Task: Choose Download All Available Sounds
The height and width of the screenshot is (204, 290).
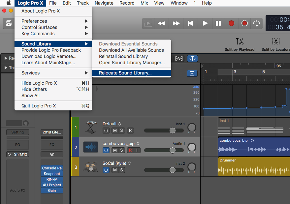Action: (x=132, y=50)
